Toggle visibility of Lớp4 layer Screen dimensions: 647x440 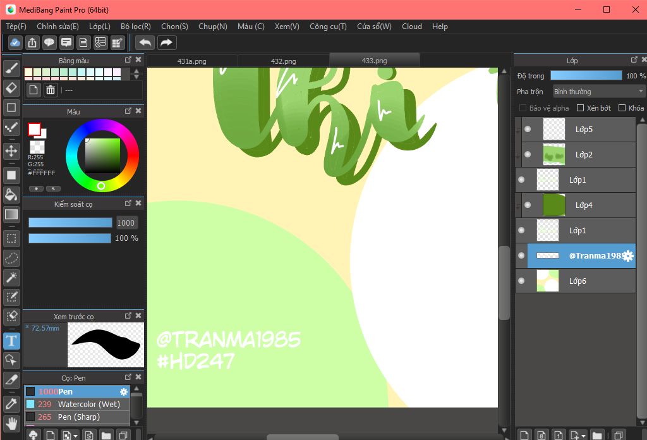(528, 205)
